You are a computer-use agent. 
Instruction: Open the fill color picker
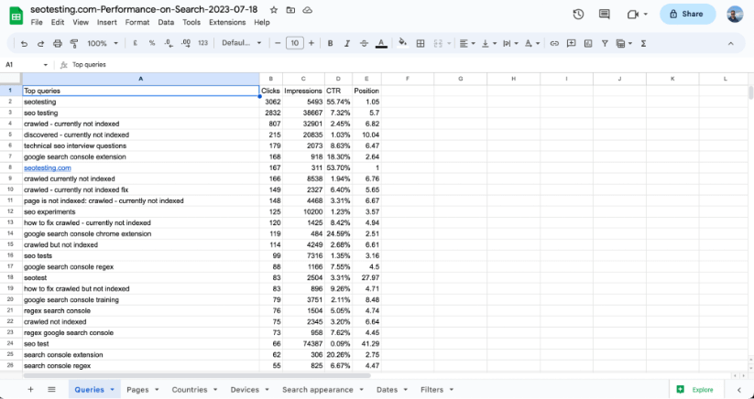(x=403, y=43)
